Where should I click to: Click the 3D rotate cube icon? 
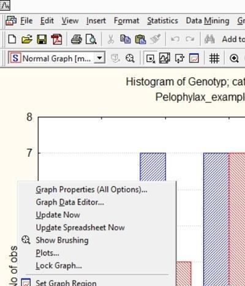tap(115, 59)
